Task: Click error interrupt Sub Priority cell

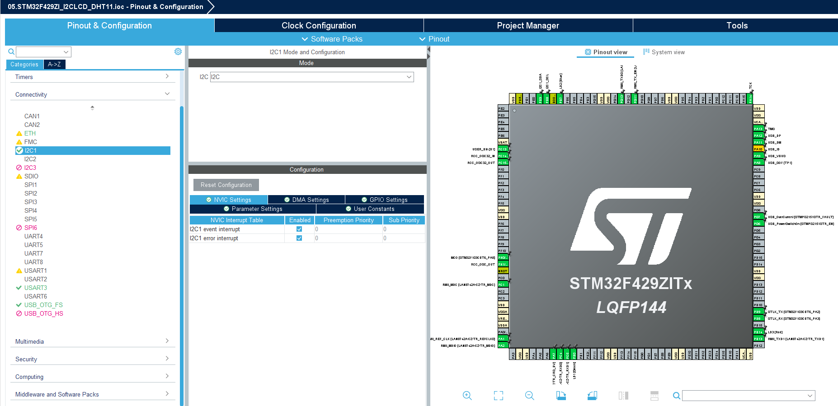Action: (404, 238)
